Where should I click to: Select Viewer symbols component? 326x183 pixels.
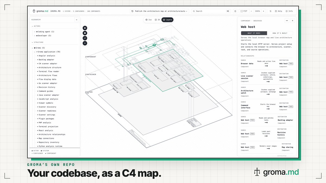click(46, 103)
